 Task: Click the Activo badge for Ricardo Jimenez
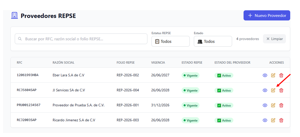coord(224,120)
